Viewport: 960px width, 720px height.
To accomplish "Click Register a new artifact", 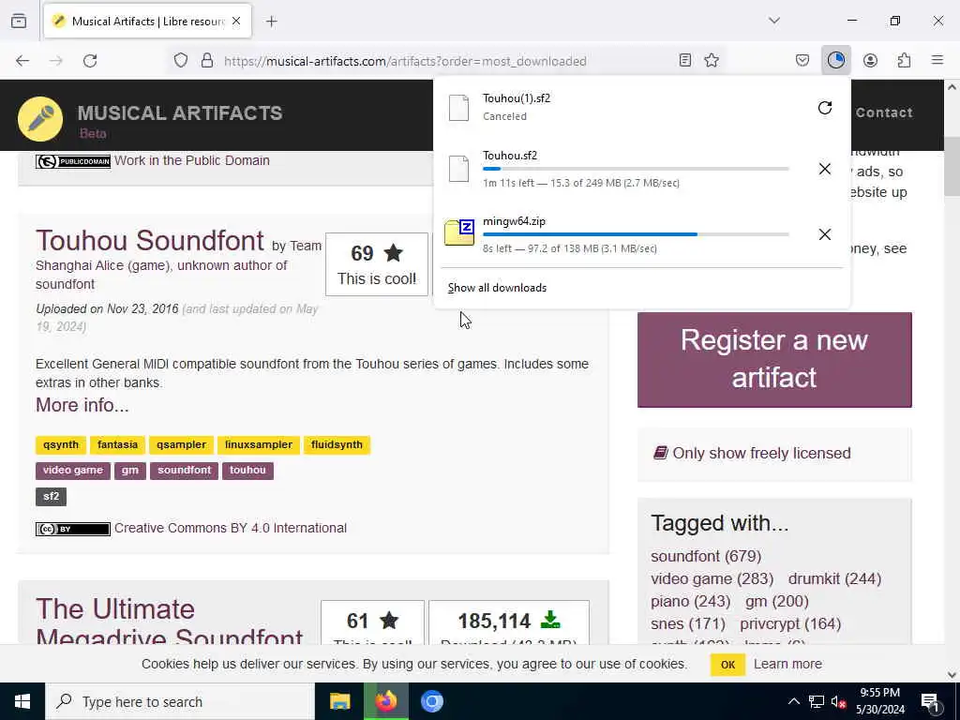I will (x=774, y=359).
